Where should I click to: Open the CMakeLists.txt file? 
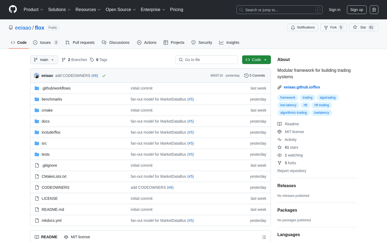[54, 176]
